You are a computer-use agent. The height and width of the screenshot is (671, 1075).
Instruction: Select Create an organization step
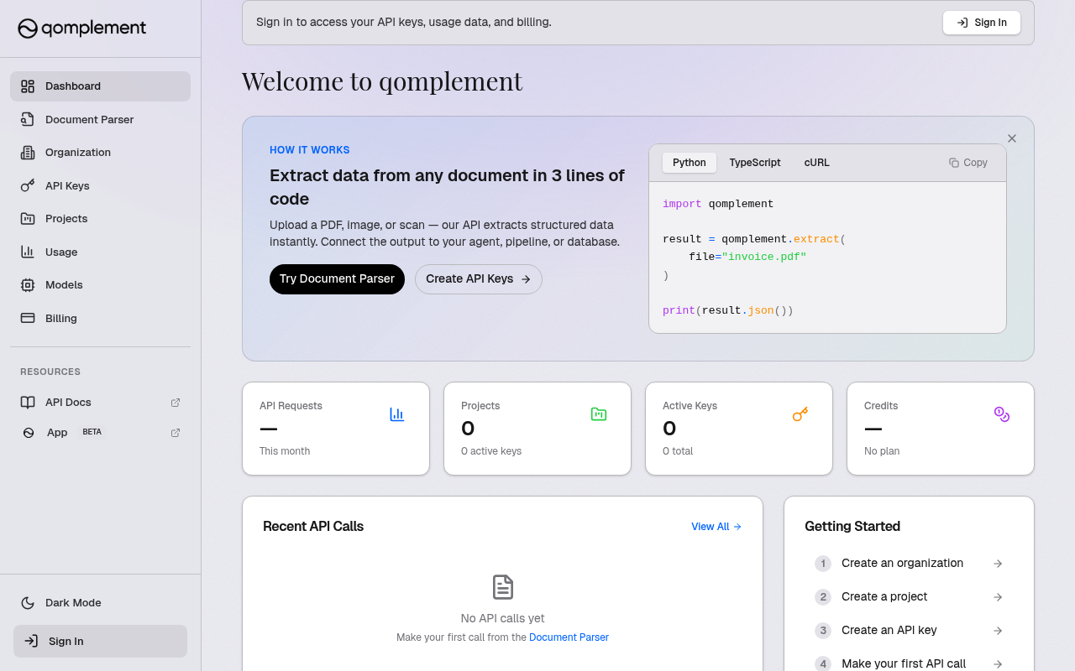[x=910, y=564]
